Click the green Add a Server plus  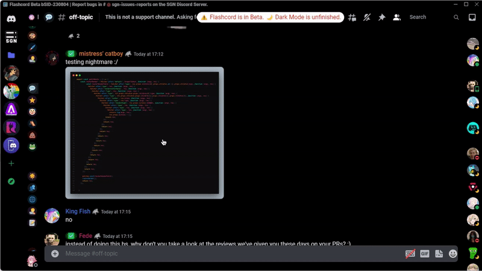click(11, 163)
